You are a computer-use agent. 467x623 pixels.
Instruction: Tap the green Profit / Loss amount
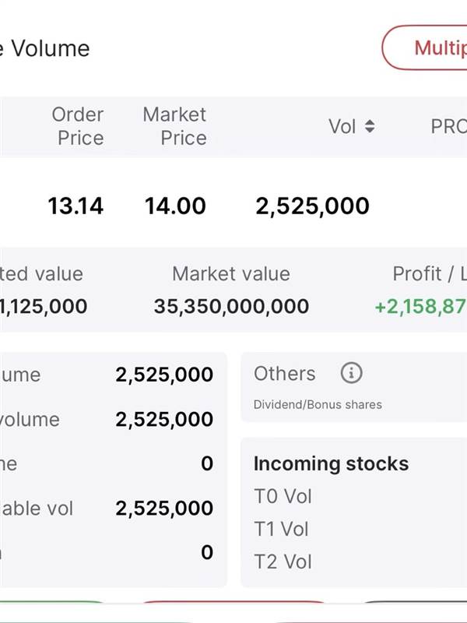pyautogui.click(x=420, y=306)
